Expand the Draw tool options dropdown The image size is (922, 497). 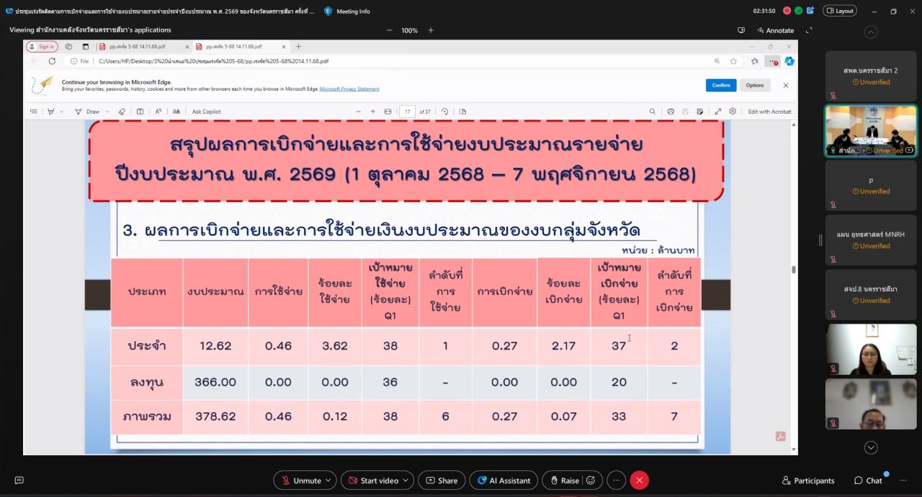click(x=107, y=111)
